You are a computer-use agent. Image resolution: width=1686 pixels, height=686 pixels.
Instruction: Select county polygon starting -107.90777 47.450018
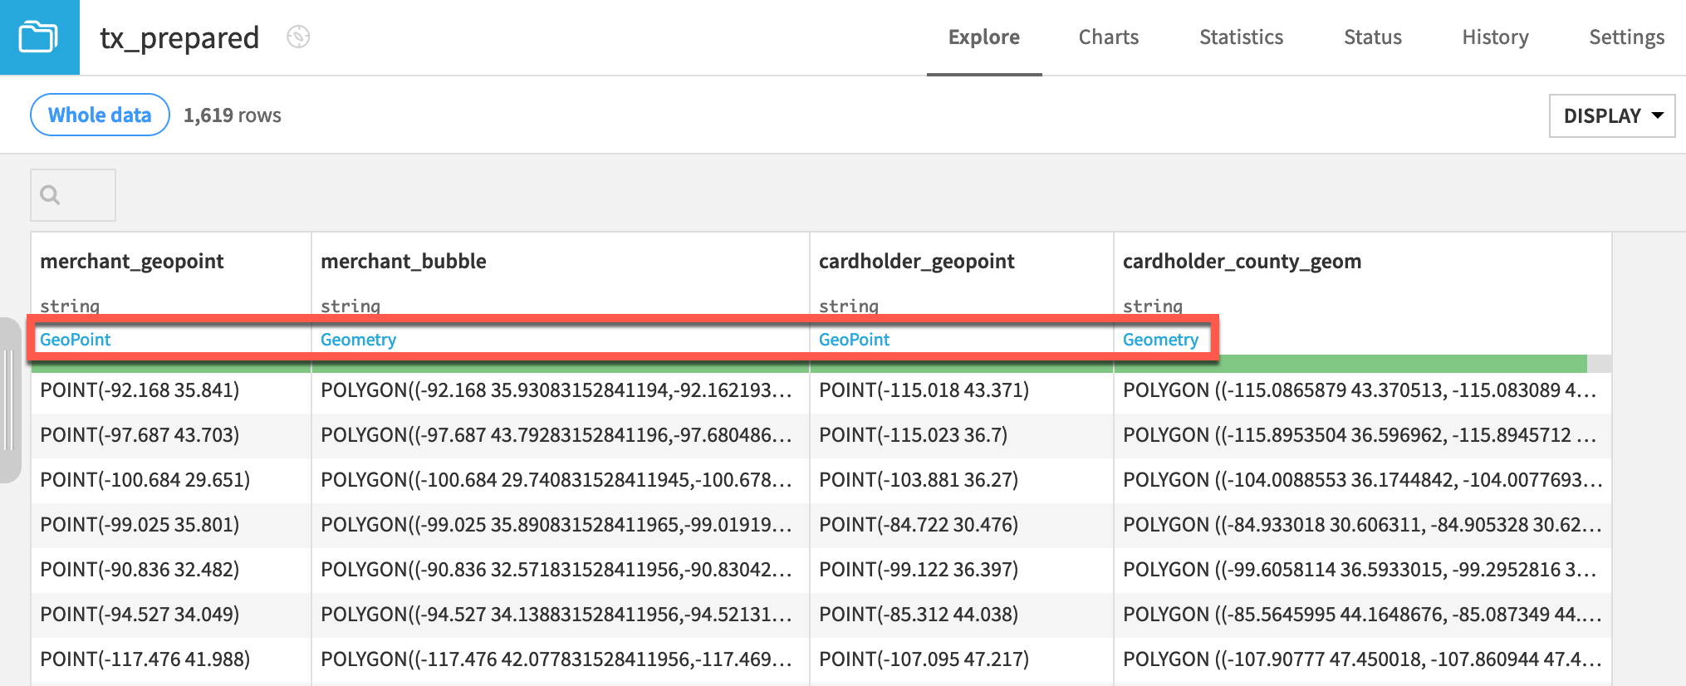tap(1363, 659)
